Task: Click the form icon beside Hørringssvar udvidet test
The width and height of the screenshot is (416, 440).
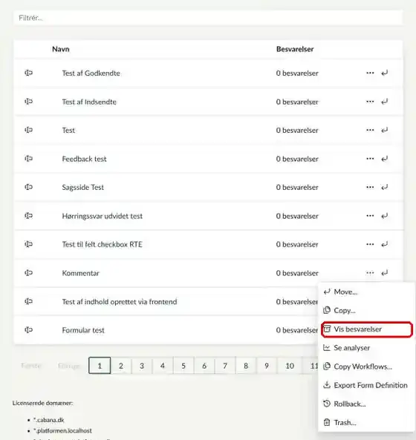Action: point(28,215)
